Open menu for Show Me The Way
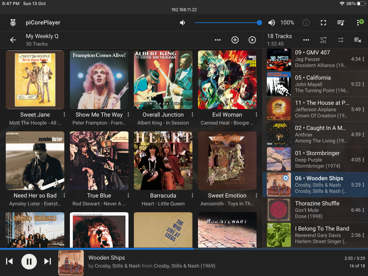This screenshot has width=368, height=276. click(128, 114)
